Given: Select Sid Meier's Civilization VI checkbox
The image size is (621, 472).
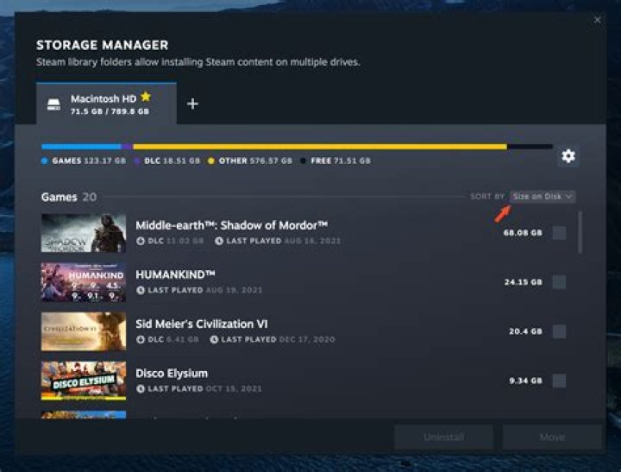Looking at the screenshot, I should 559,331.
